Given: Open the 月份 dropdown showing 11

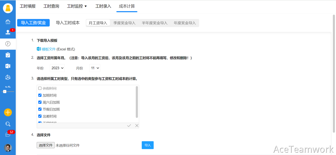Looking at the screenshot, I should (x=95, y=68).
